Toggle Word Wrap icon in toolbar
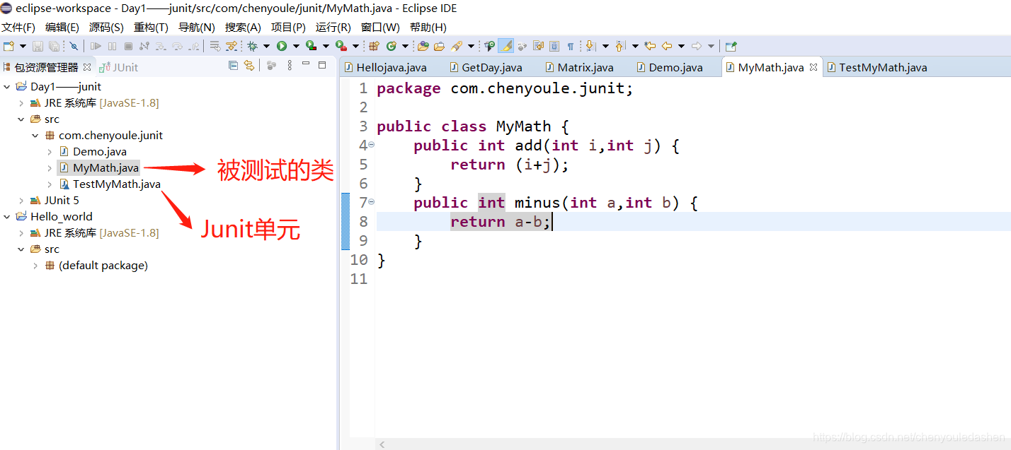Viewport: 1011px width, 450px height. pyautogui.click(x=538, y=46)
